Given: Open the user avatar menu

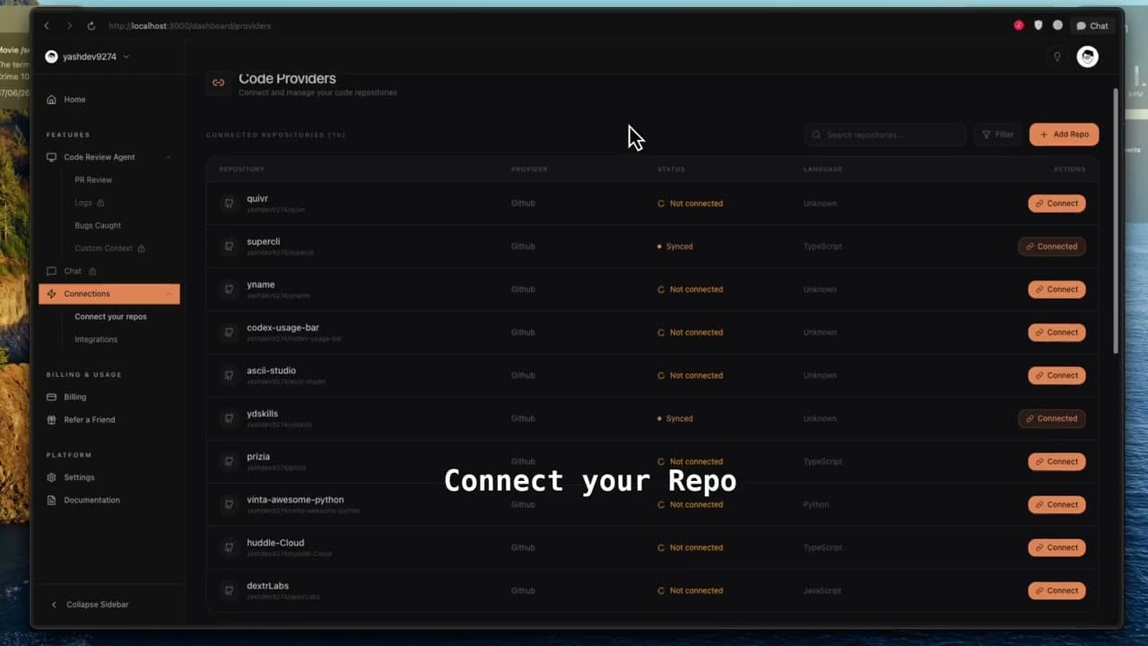Looking at the screenshot, I should coord(1087,57).
